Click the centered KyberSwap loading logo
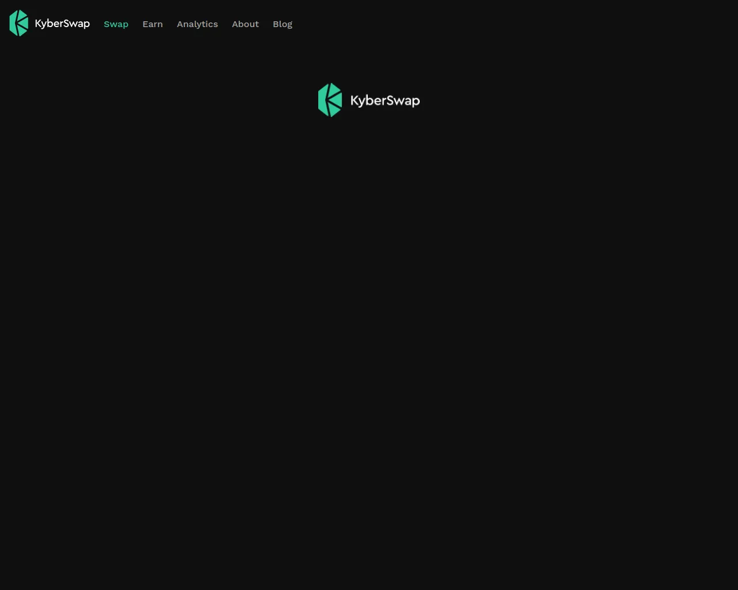738x590 pixels. [369, 100]
